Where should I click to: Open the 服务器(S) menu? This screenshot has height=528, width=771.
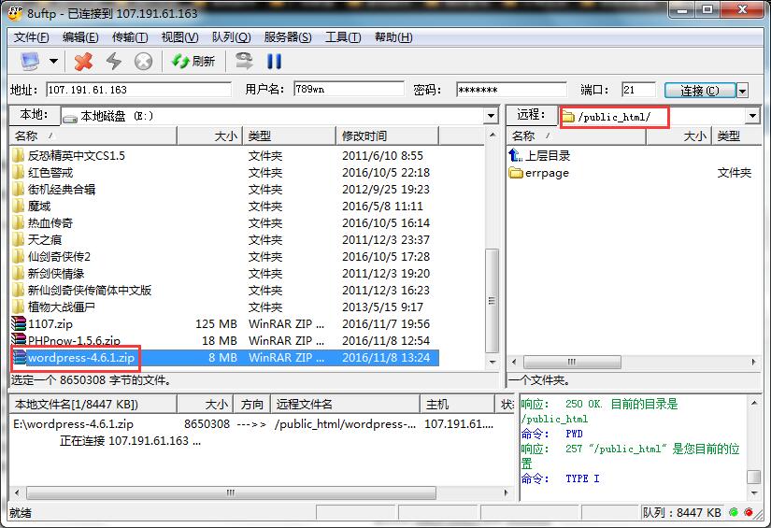[x=288, y=37]
